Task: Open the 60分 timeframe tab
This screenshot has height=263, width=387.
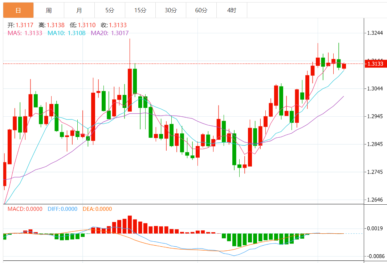Action: coord(201,11)
